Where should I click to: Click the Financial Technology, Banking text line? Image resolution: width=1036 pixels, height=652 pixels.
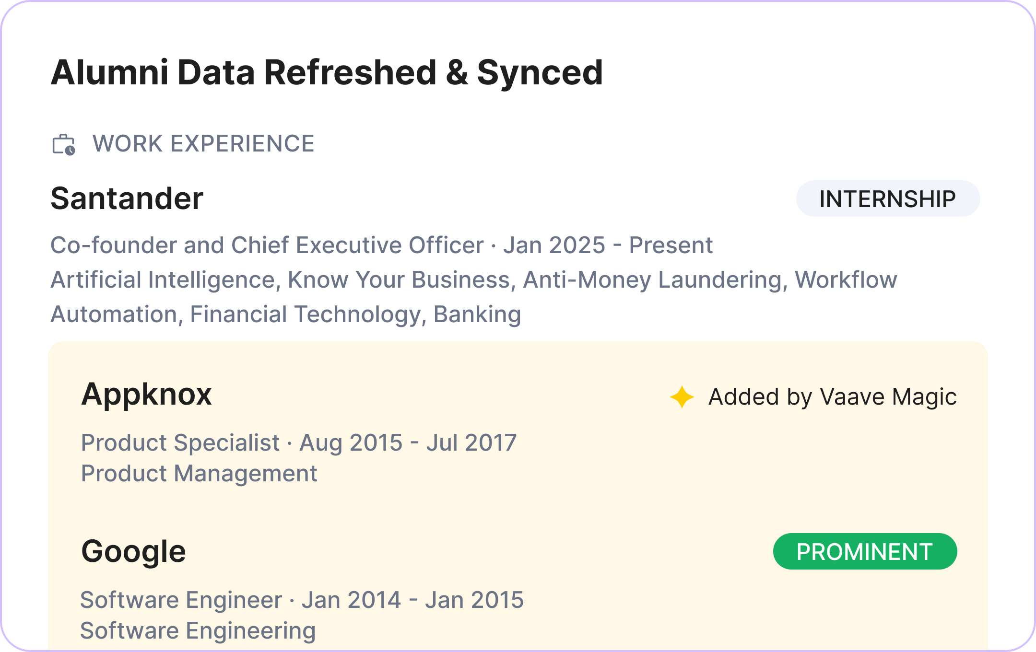355,314
